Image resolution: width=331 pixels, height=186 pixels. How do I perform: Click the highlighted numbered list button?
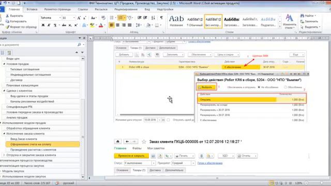tap(122, 18)
